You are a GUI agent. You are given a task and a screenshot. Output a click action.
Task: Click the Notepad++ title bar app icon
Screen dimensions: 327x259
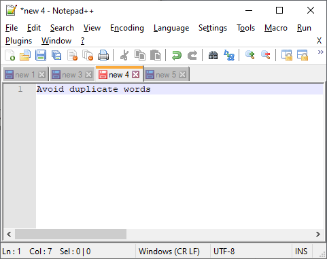(12, 10)
